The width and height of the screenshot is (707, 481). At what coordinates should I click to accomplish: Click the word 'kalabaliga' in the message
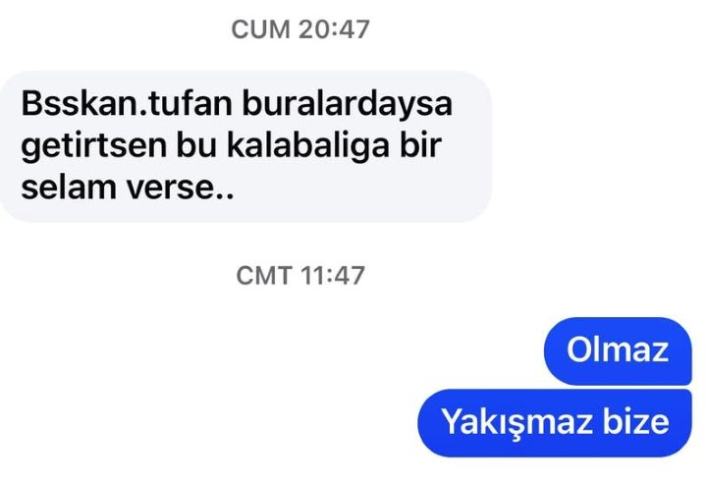(x=308, y=145)
